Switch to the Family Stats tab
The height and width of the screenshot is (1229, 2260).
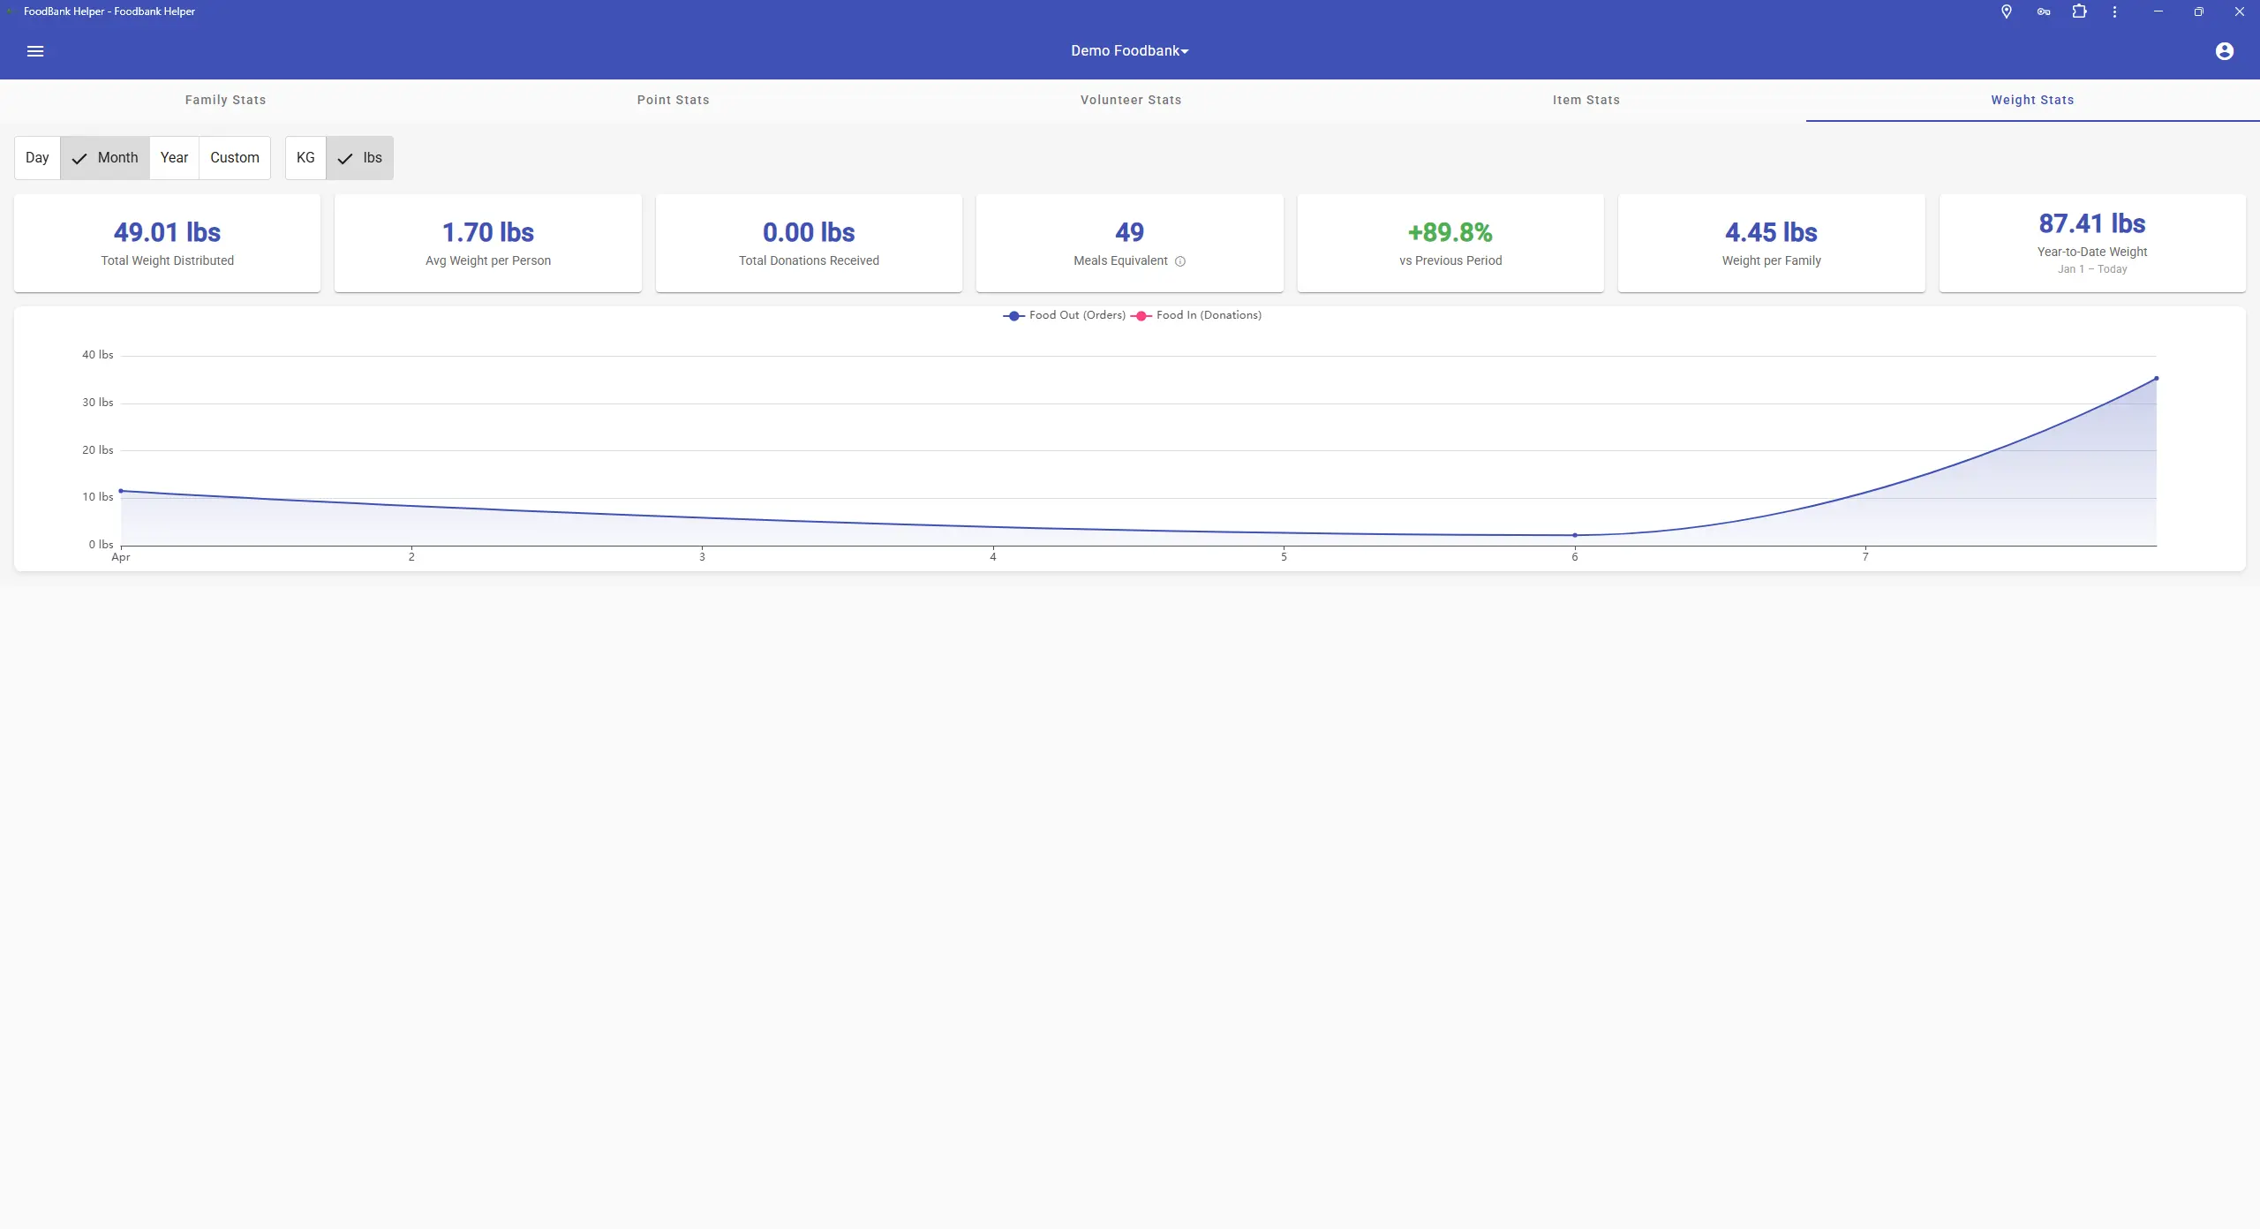click(x=226, y=100)
